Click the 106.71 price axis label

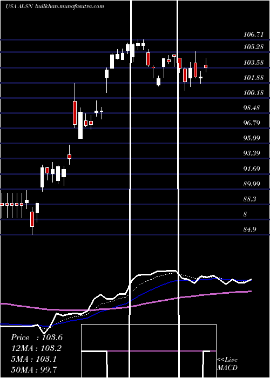click(x=253, y=35)
